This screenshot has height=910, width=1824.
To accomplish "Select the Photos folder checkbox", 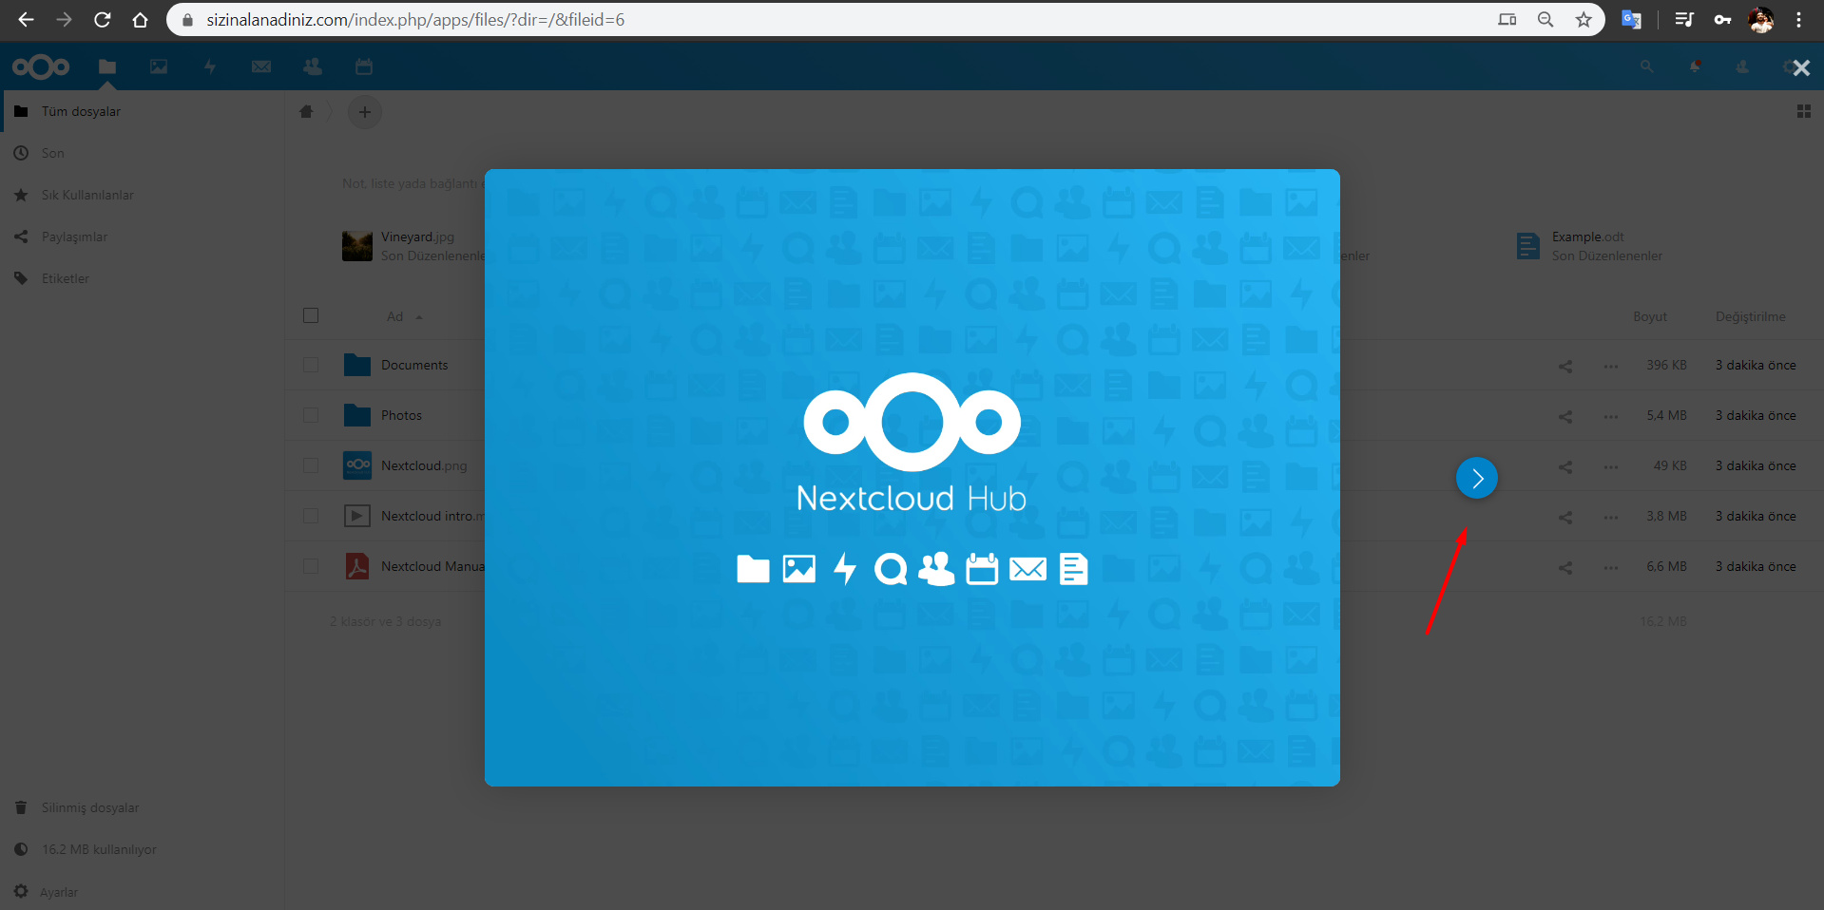I will (x=311, y=415).
